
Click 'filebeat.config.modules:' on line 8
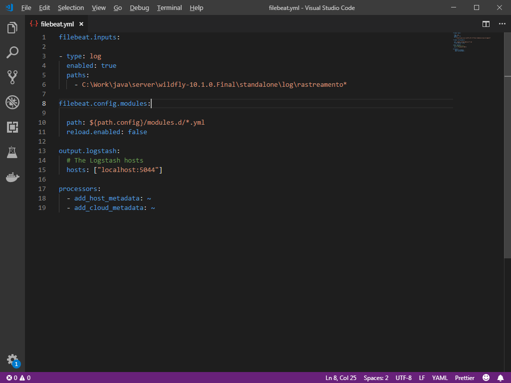click(105, 103)
